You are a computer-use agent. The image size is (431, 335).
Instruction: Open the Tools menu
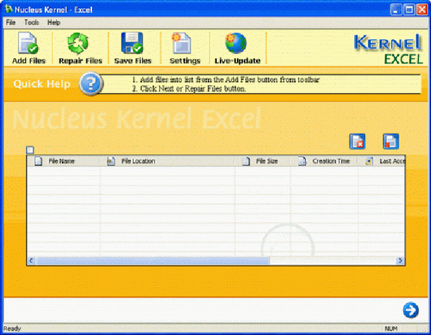click(32, 23)
